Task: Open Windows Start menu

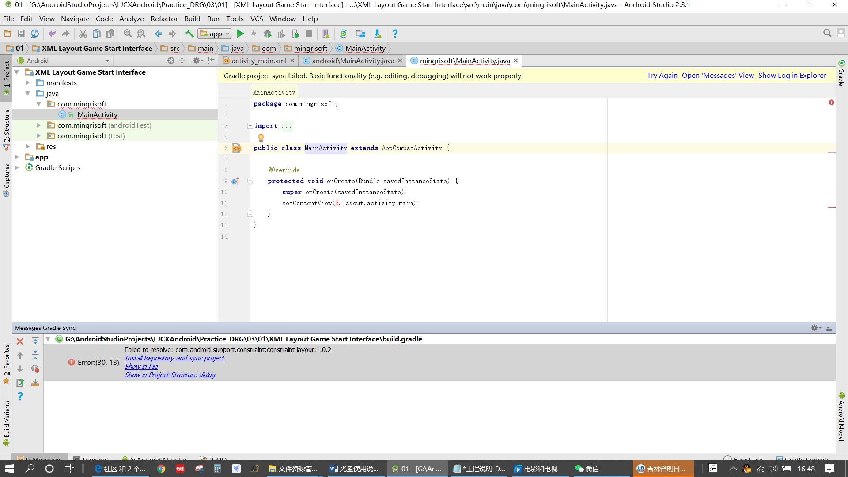Action: point(10,469)
